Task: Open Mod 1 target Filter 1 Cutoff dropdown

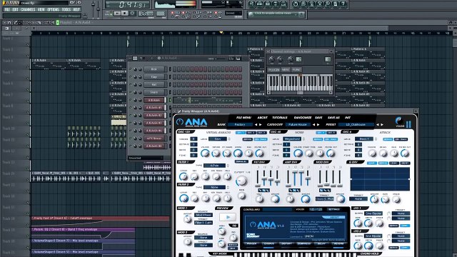Action: click(x=204, y=223)
